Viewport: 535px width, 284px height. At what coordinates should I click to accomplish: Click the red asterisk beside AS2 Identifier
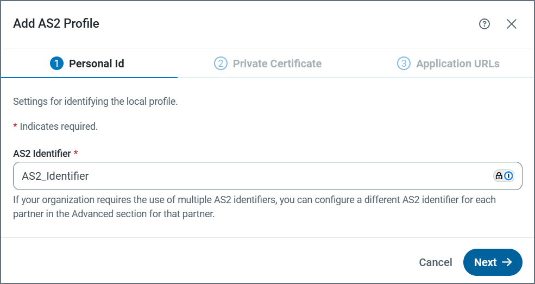(76, 154)
